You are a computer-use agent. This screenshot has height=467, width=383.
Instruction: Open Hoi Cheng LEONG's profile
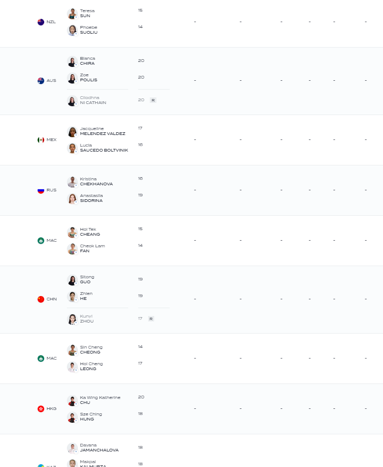pyautogui.click(x=91, y=367)
